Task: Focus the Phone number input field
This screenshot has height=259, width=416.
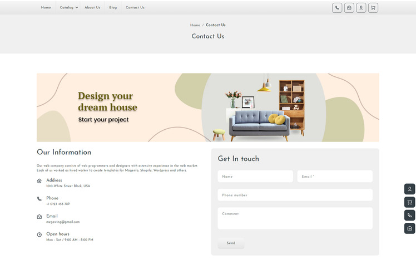Action: point(295,195)
